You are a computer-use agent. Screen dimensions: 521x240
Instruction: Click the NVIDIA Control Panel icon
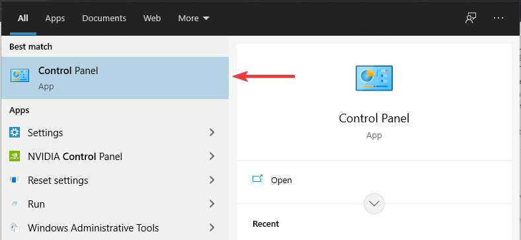coord(15,156)
